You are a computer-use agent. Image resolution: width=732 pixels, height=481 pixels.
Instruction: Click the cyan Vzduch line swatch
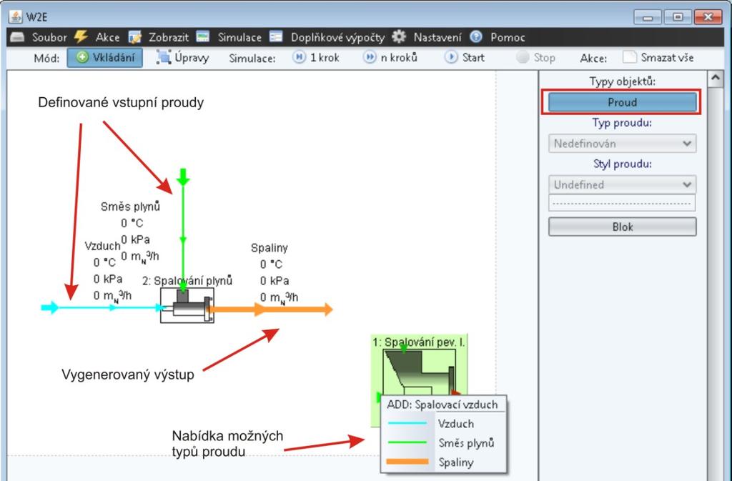407,424
